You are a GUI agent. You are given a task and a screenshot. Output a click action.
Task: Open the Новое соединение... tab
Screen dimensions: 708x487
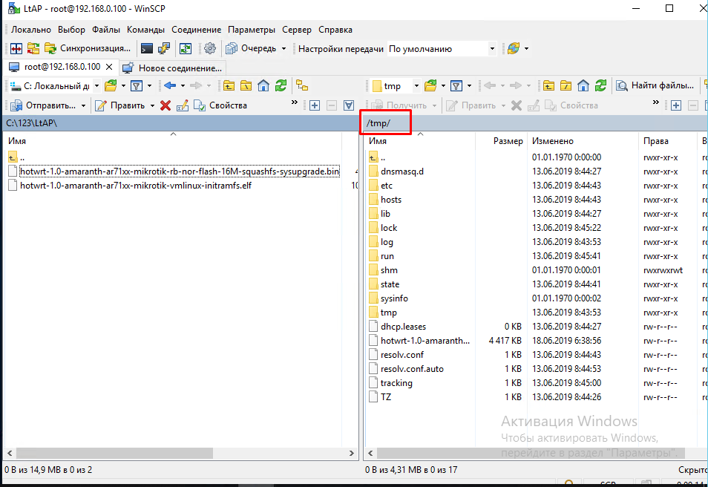pos(172,68)
